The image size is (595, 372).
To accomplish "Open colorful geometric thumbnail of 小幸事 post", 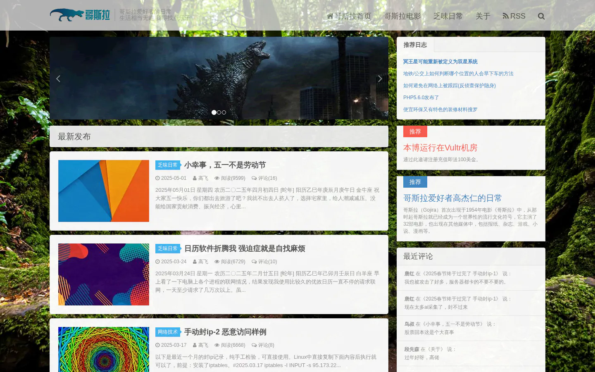I will click(104, 191).
